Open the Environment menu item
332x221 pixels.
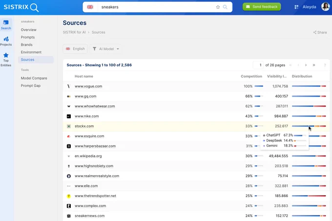(31, 52)
